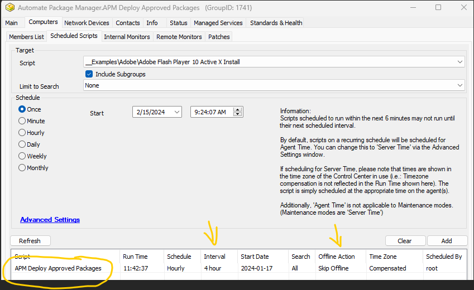Image resolution: width=474 pixels, height=290 pixels.
Task: Click the Clear button
Action: (405, 241)
